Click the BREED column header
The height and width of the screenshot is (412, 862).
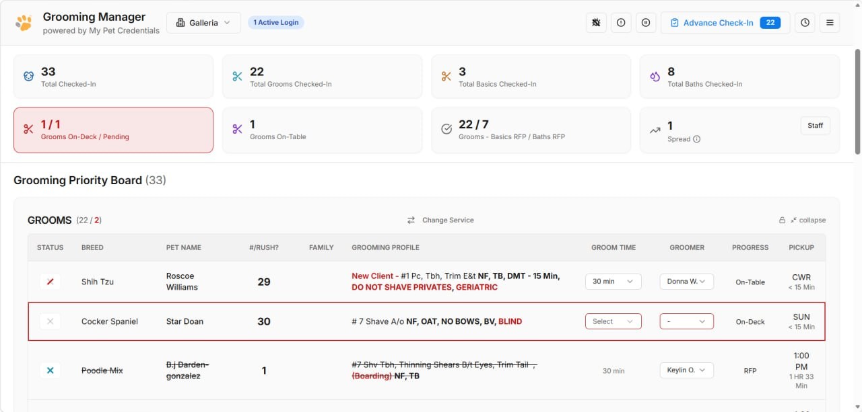(92, 247)
